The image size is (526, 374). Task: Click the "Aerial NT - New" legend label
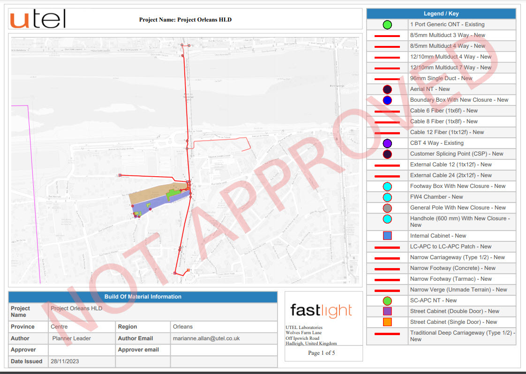pos(430,89)
